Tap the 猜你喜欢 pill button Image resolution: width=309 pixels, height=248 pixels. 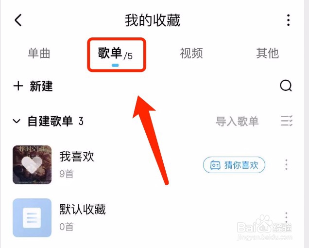pyautogui.click(x=234, y=165)
